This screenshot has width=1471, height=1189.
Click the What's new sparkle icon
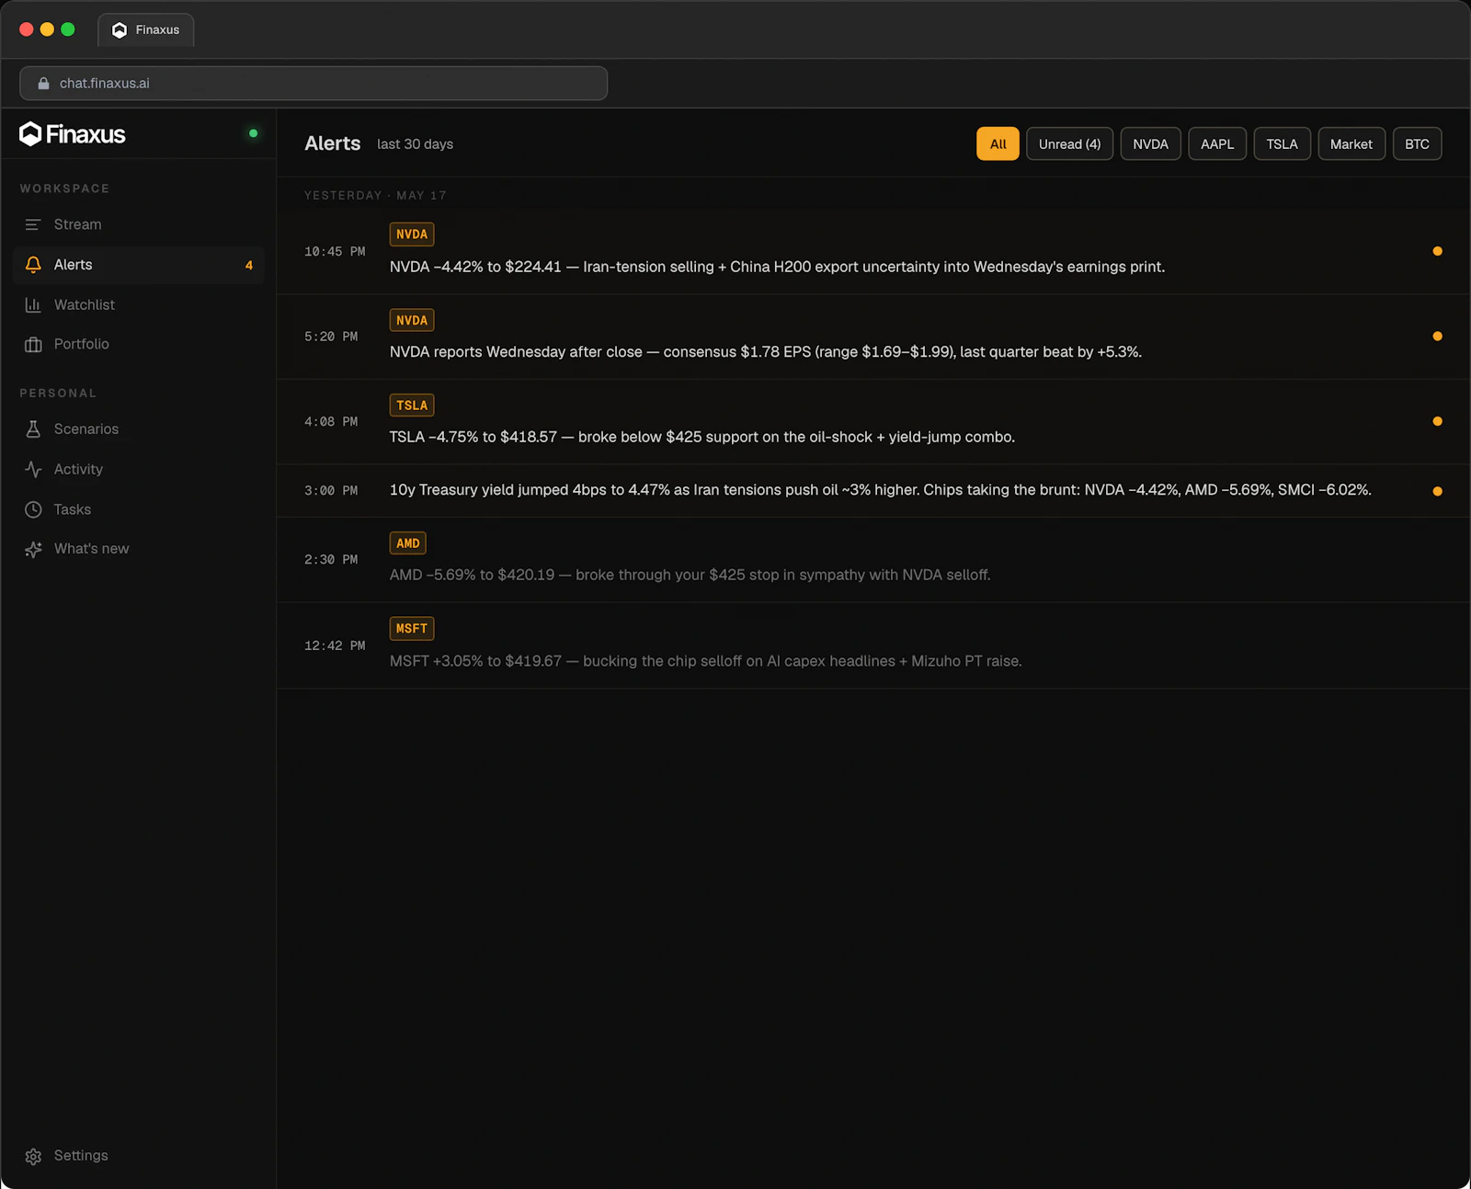pos(33,549)
